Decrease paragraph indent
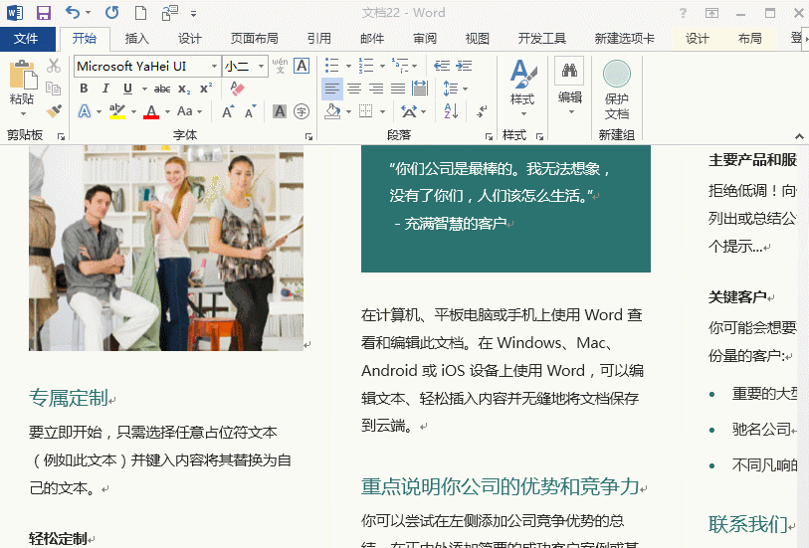 442,66
